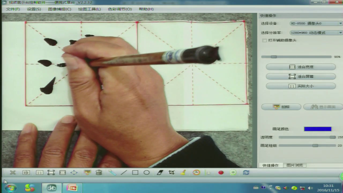The width and height of the screenshot is (343, 193).
Task: Open the 图像捕捉(C) menu
Action: pyautogui.click(x=59, y=9)
